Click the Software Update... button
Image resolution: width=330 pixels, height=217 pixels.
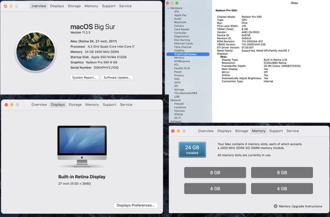point(117,78)
